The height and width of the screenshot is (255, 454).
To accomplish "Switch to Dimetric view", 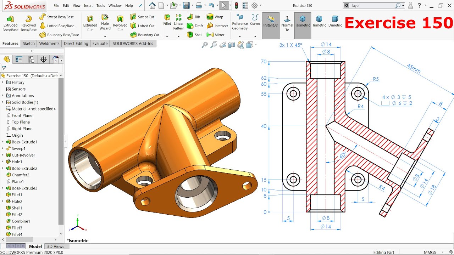I will (335, 21).
